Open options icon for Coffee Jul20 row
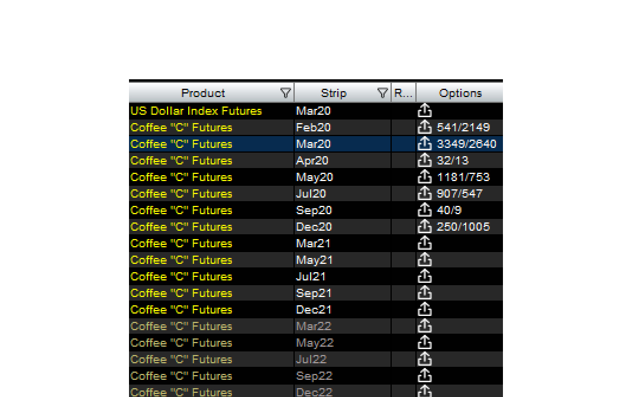 tap(425, 193)
